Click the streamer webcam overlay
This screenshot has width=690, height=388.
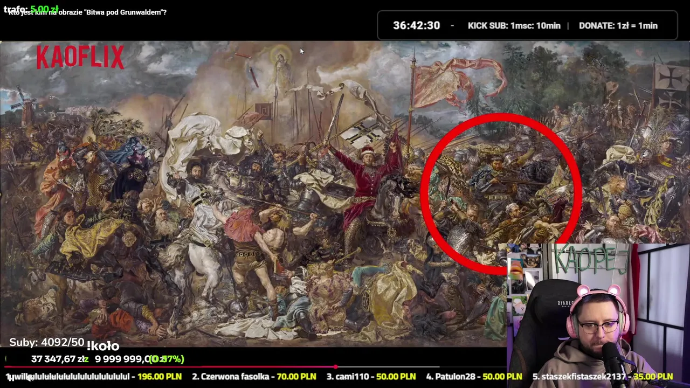tap(598, 316)
